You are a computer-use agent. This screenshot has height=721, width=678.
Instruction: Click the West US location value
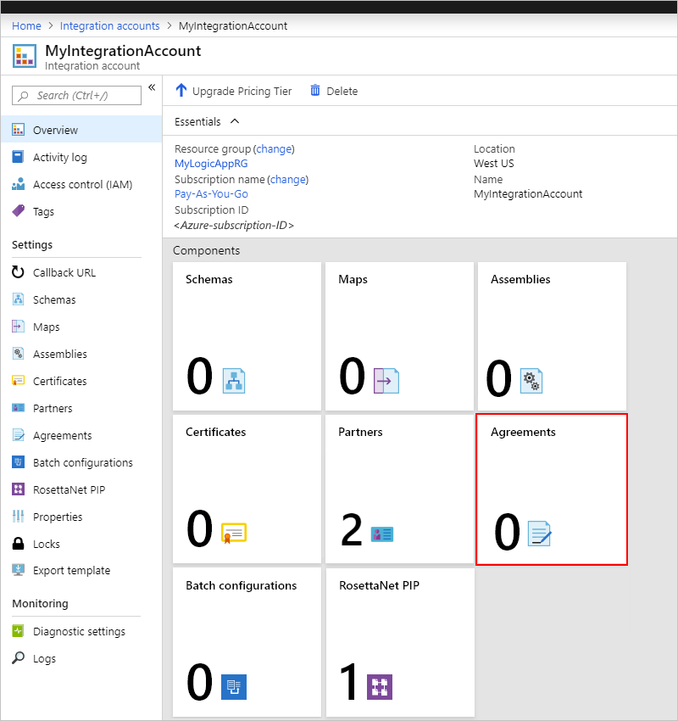tap(494, 163)
